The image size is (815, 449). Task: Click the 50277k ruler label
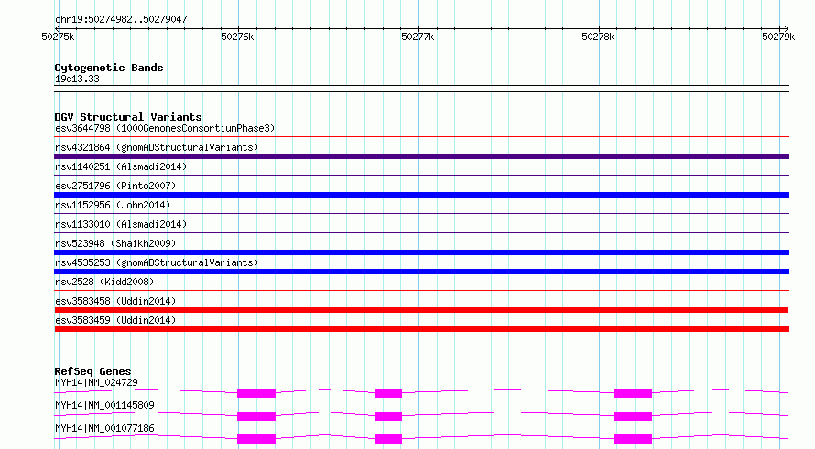418,37
